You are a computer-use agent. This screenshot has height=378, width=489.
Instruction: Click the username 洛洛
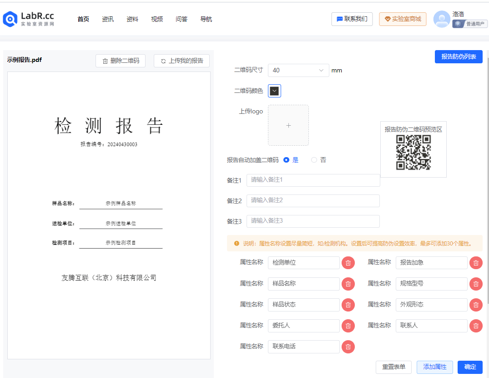458,14
